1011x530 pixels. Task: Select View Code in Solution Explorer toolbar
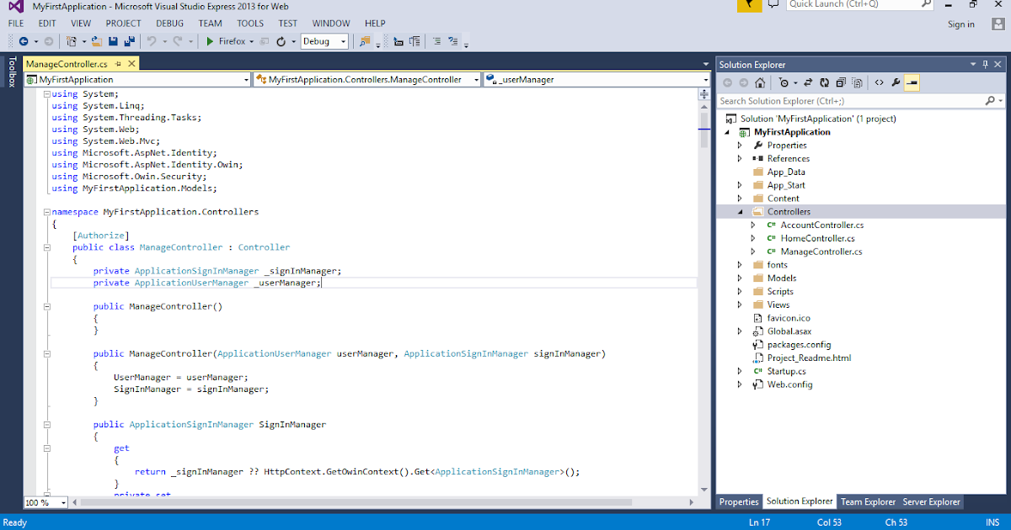(x=879, y=82)
